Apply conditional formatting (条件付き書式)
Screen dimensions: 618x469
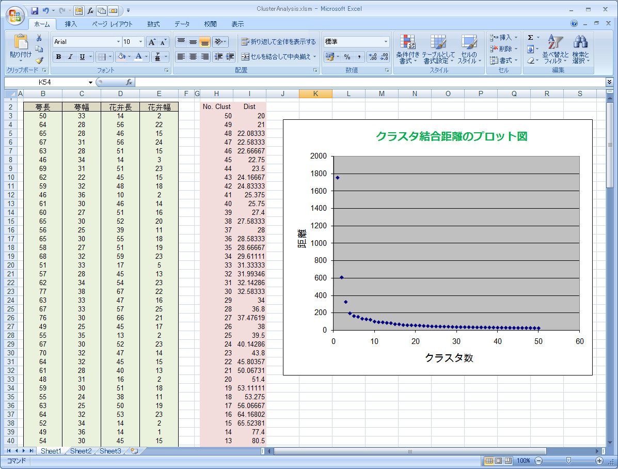click(x=407, y=49)
